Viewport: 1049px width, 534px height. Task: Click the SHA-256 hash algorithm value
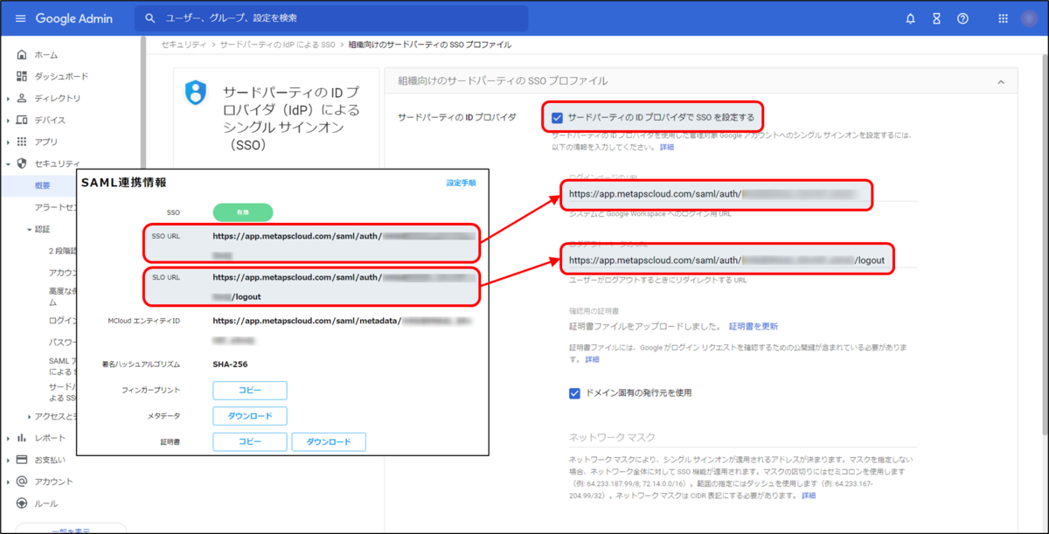[x=230, y=365]
